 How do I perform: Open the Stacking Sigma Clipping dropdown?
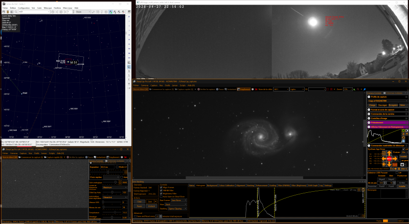pos(177,209)
